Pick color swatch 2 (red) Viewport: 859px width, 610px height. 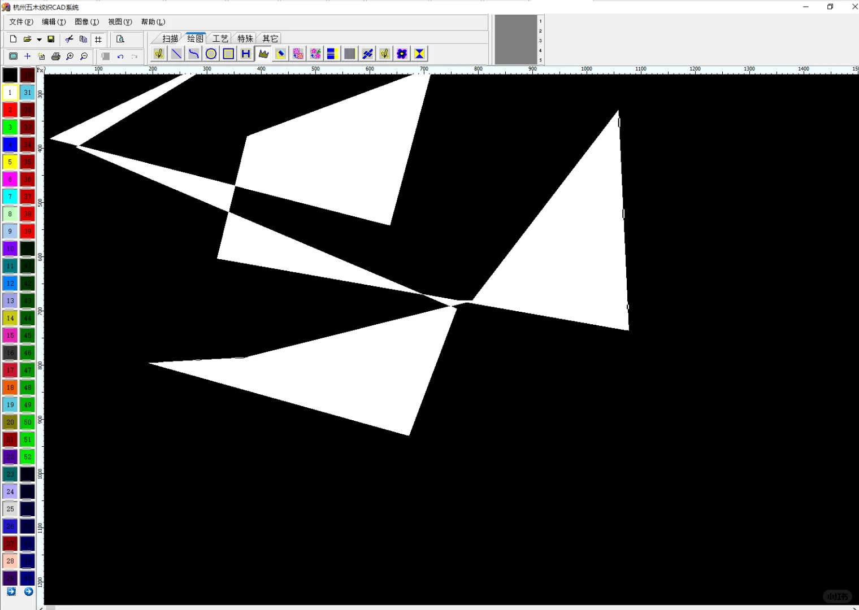(10, 110)
